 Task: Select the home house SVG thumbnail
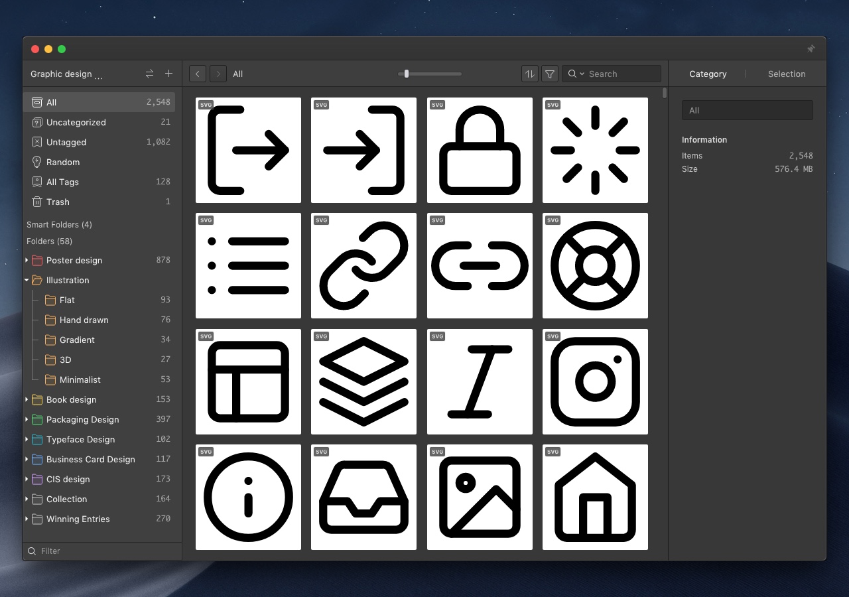595,497
